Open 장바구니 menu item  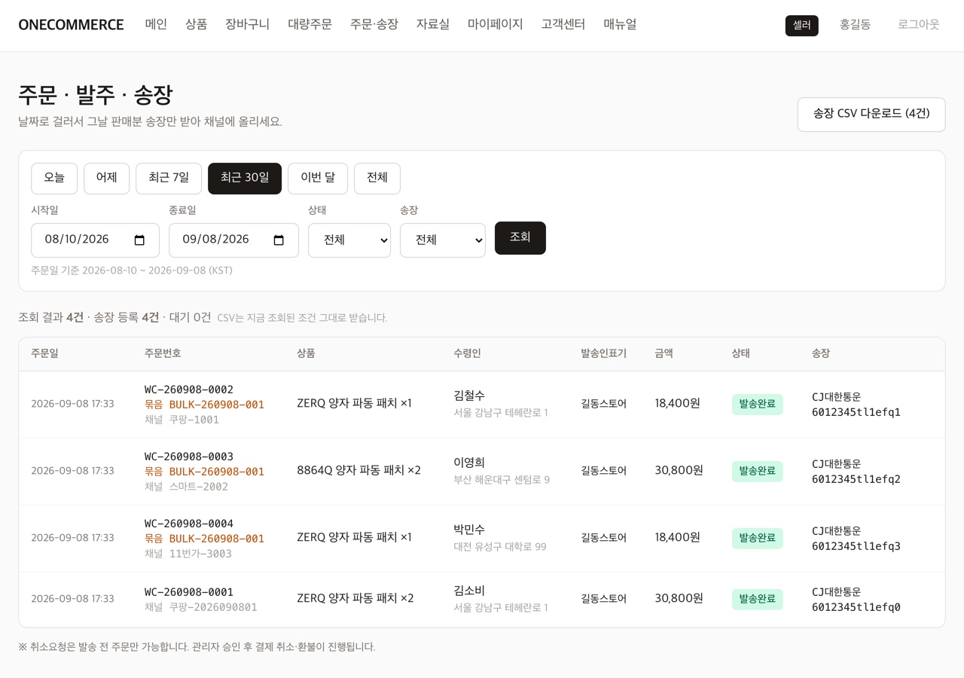[247, 24]
